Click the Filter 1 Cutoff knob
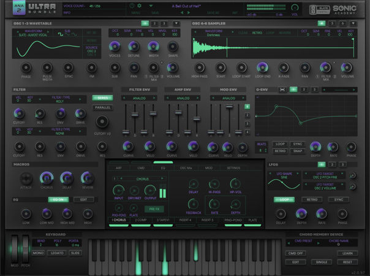The image size is (370, 276). [x=20, y=113]
